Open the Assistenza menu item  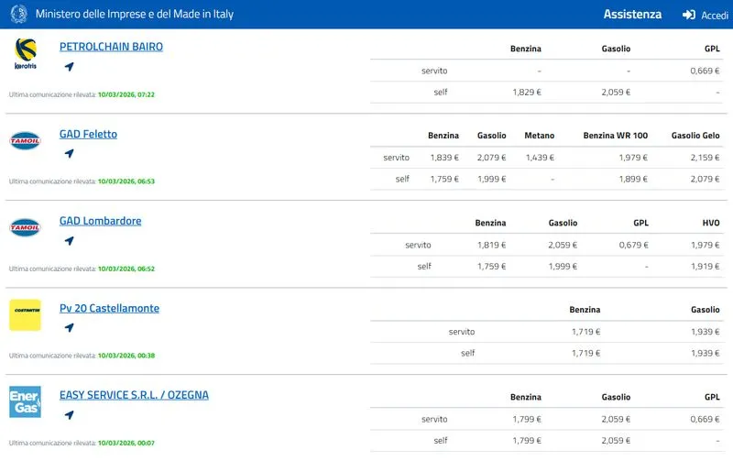[632, 15]
